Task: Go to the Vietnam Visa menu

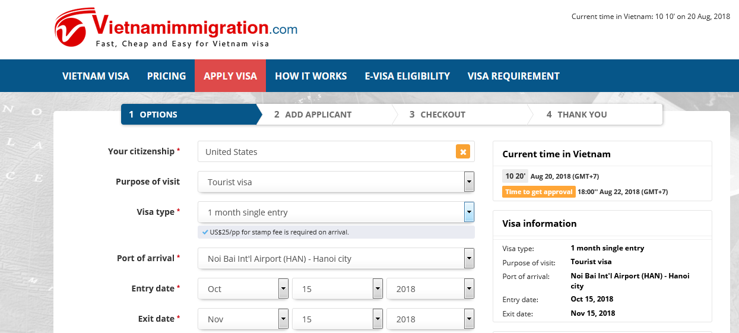Action: 96,76
